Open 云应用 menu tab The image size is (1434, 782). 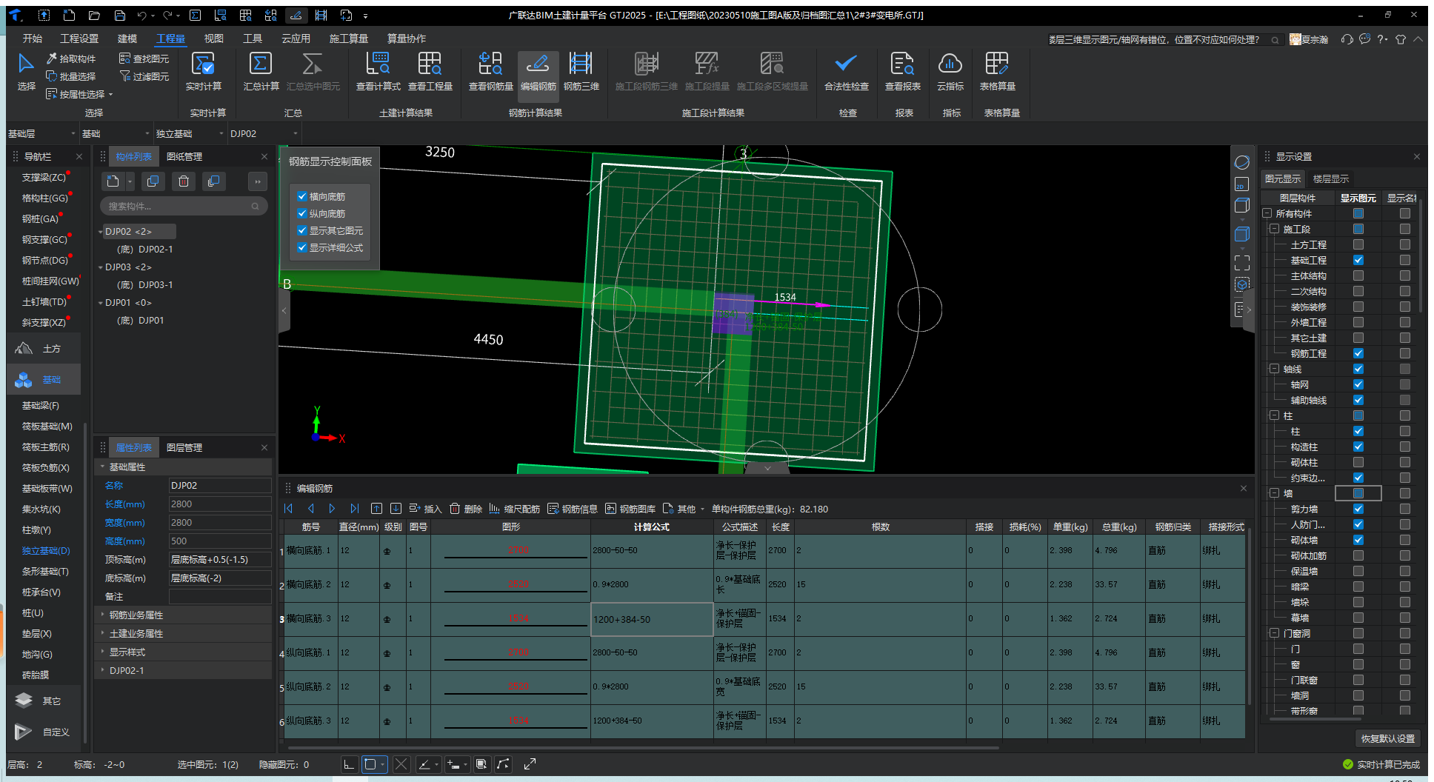point(296,39)
